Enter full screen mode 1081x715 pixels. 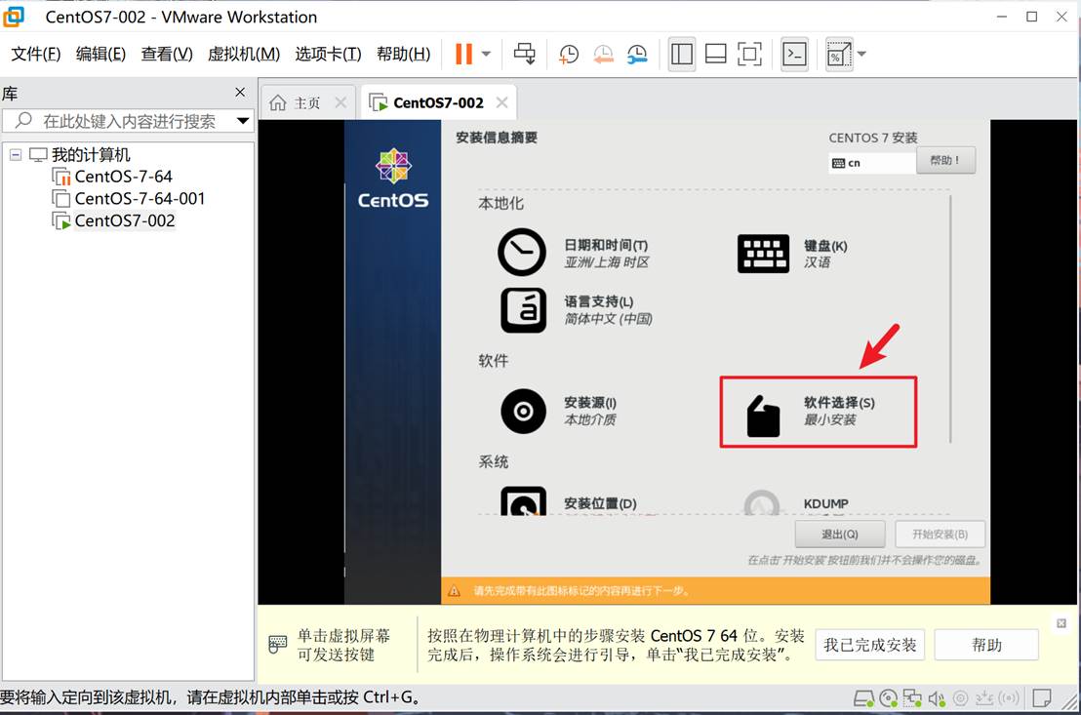tap(749, 54)
